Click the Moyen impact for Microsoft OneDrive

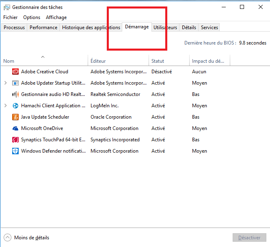199,128
